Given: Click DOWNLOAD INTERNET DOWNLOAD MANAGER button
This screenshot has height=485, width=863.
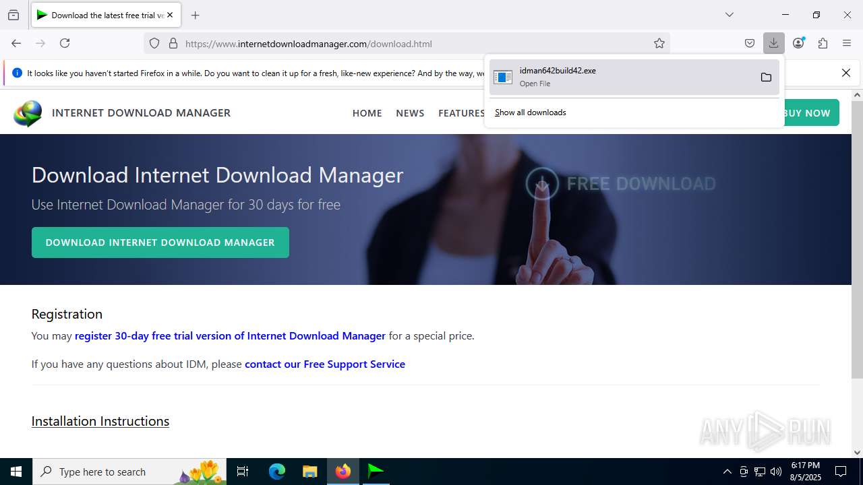Looking at the screenshot, I should pos(160,243).
